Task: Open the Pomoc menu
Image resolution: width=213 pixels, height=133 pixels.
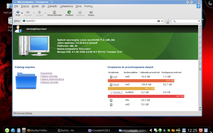Action: click(x=88, y=6)
